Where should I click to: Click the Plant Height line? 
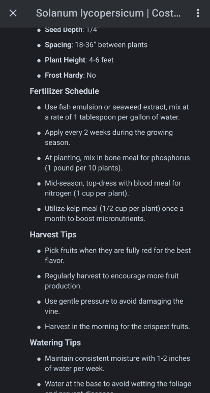(79, 60)
